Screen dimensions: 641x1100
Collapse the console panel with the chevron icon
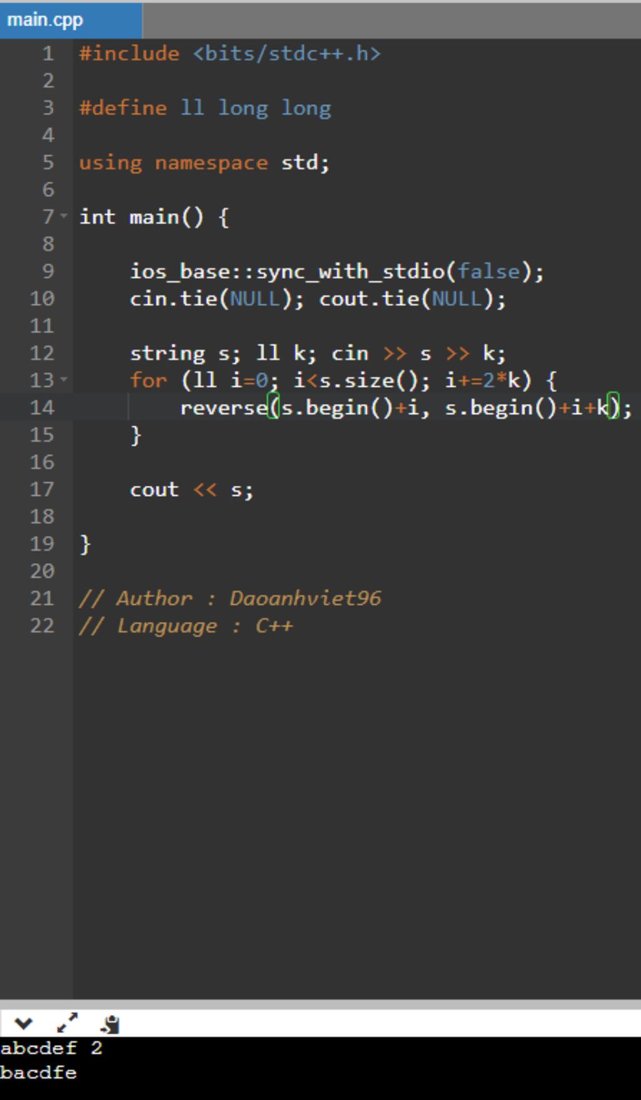pyautogui.click(x=23, y=1024)
